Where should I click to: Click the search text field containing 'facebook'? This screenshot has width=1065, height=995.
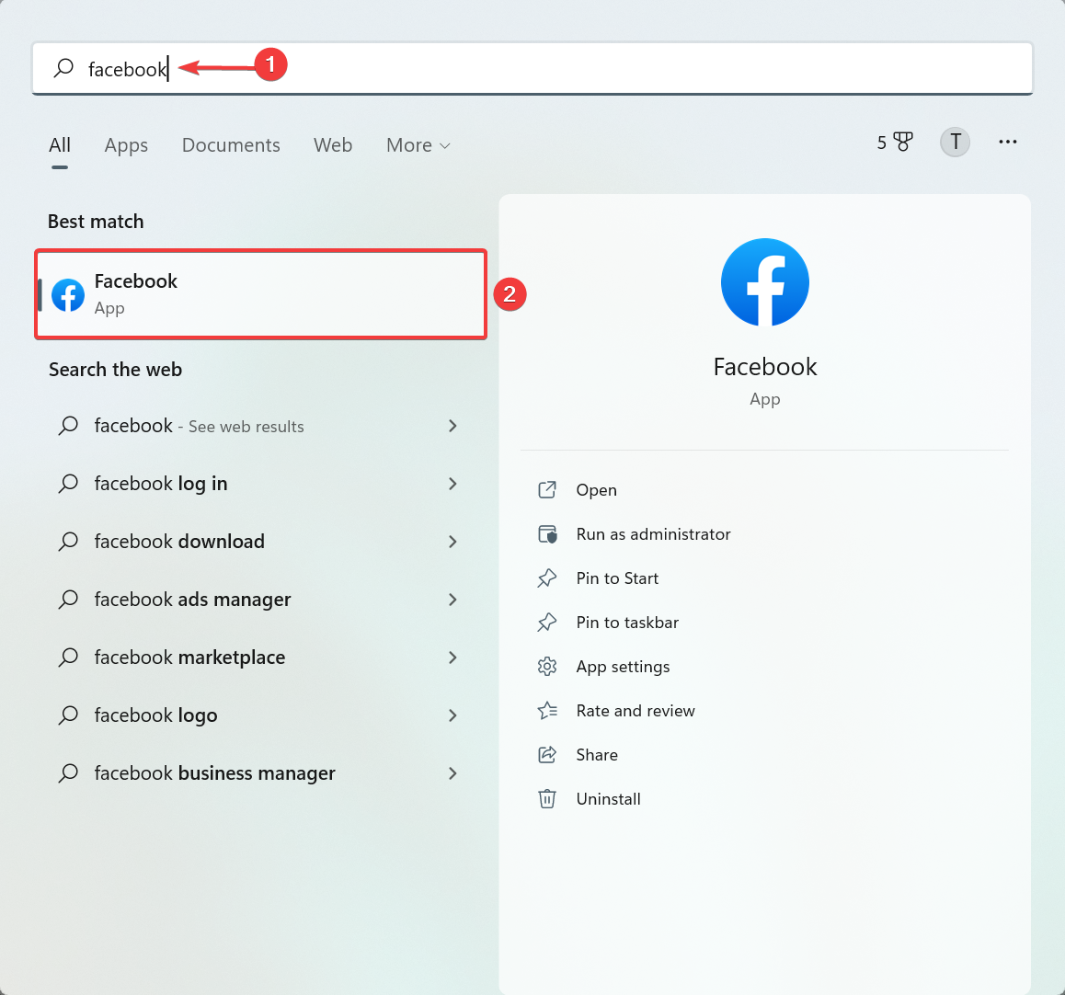[532, 69]
